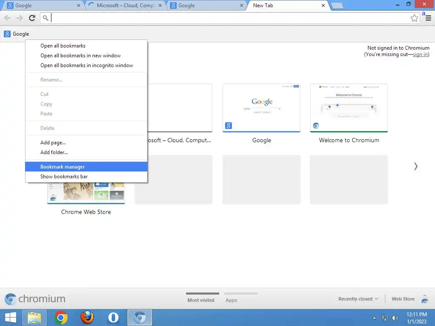The height and width of the screenshot is (326, 435).
Task: Select Add page... from context menu
Action: pos(86,143)
